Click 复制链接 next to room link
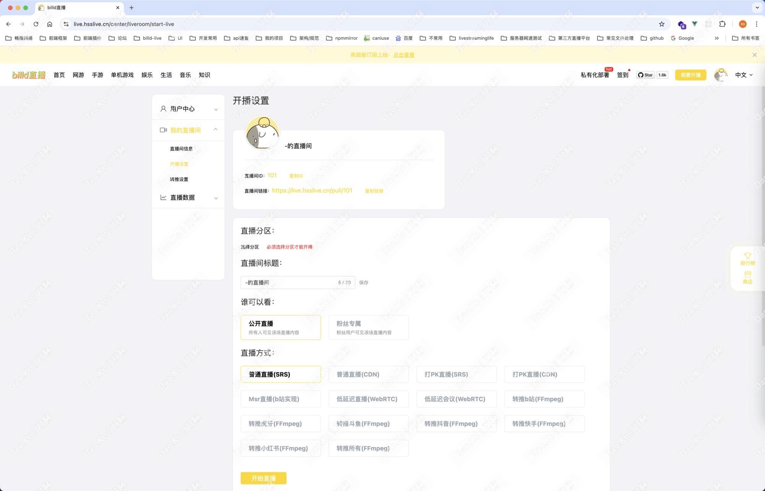 (374, 191)
